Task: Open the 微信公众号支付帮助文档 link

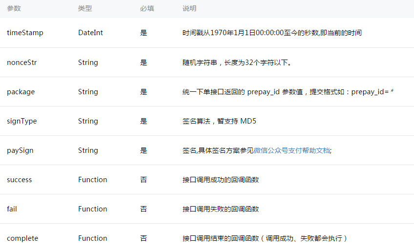Action: click(x=292, y=150)
